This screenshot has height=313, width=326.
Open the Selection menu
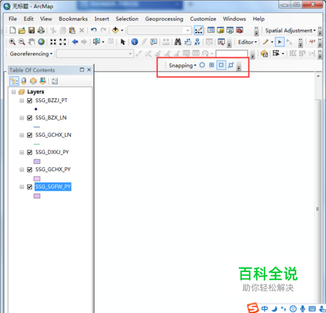point(127,19)
